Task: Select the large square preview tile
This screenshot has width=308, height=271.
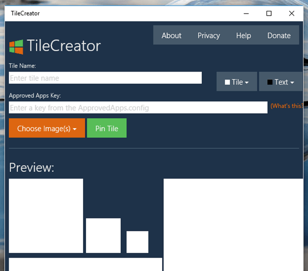Action: click(x=46, y=216)
